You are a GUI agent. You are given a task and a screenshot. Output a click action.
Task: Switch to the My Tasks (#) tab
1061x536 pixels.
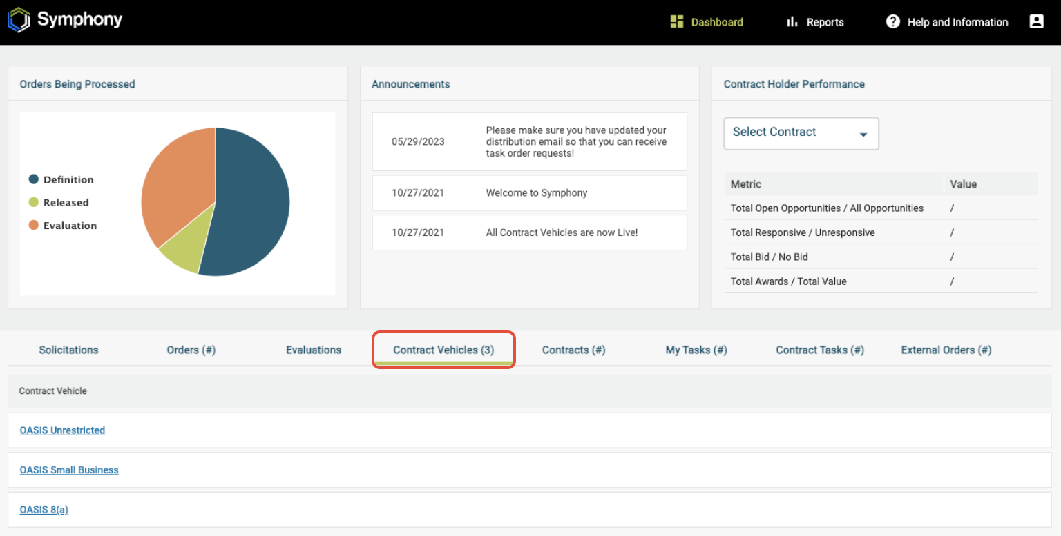tap(696, 350)
